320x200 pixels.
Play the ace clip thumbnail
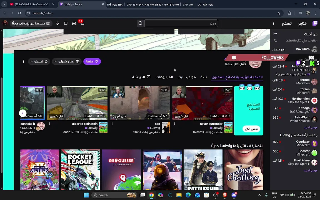(x=140, y=103)
